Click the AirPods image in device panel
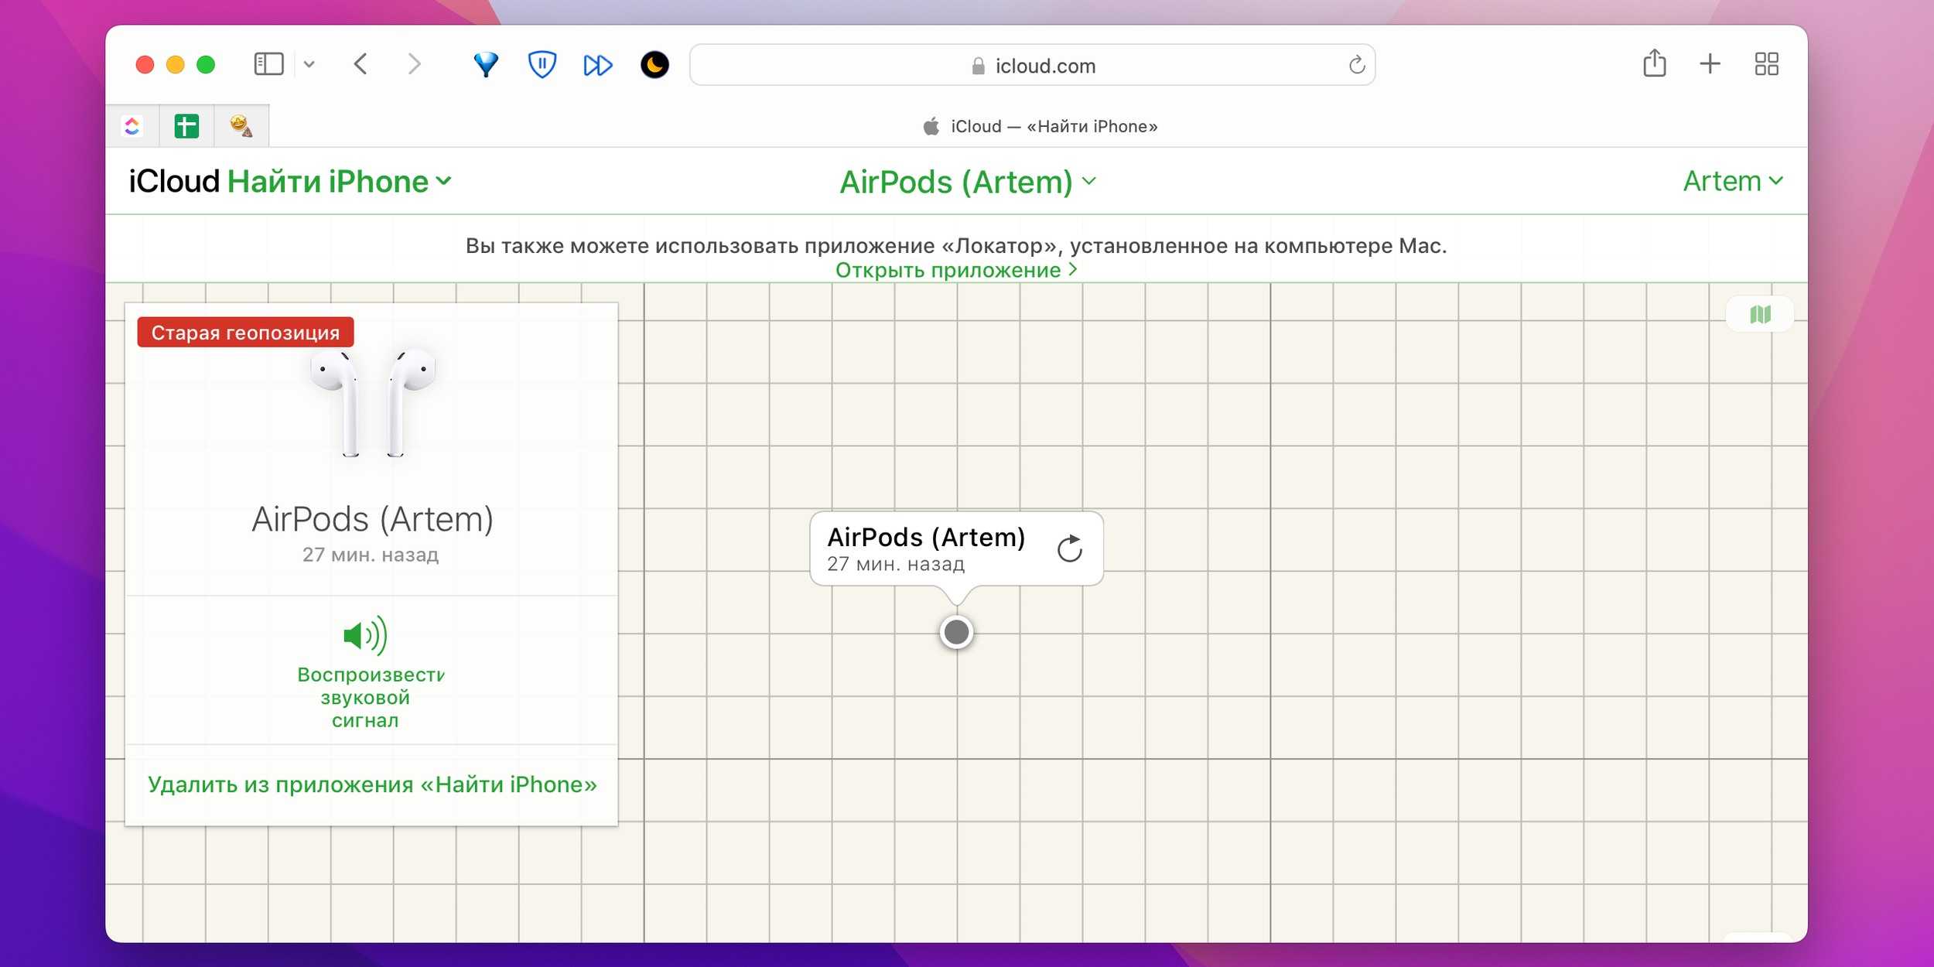This screenshot has width=1934, height=967. pos(373,402)
